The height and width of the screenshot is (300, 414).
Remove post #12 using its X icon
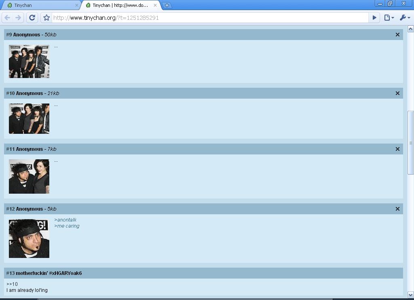point(397,209)
